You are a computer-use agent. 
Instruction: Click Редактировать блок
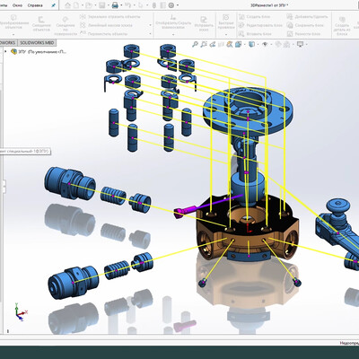(260, 25)
